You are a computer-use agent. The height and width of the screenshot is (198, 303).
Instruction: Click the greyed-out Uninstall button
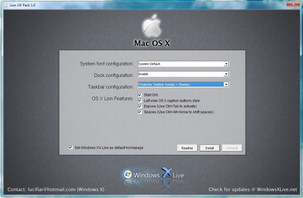coord(232,148)
